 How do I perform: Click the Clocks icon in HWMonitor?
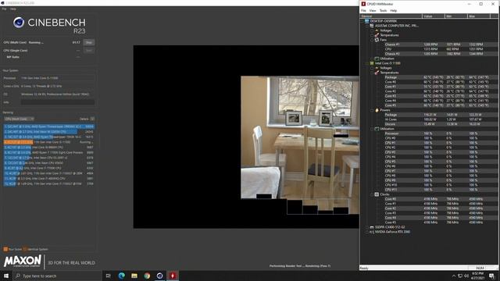(x=377, y=194)
